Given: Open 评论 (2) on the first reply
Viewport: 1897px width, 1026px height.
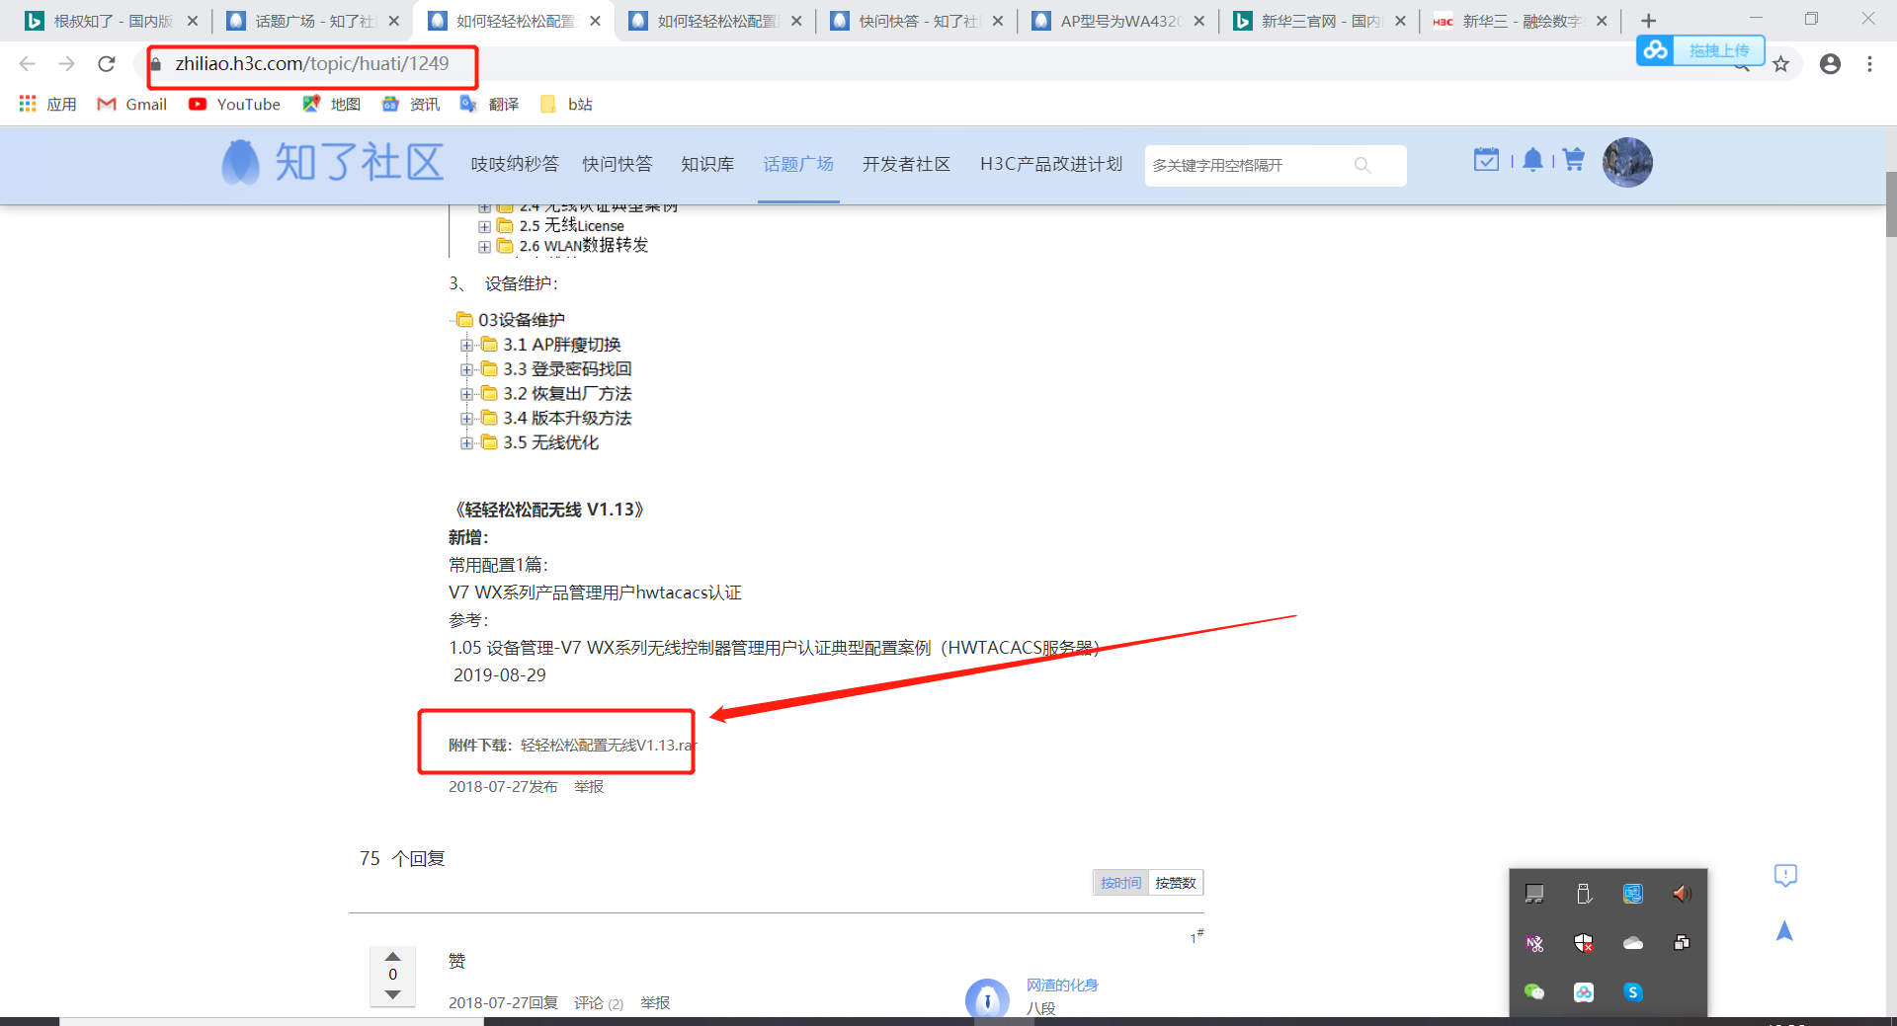Looking at the screenshot, I should tap(599, 1003).
